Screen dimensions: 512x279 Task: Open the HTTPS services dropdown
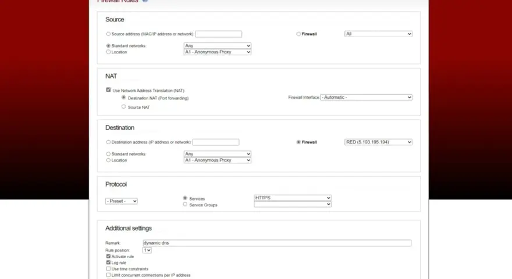click(x=292, y=198)
